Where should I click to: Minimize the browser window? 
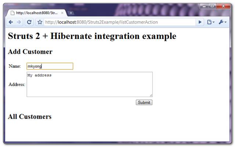click(204, 6)
